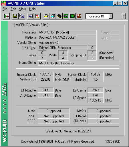
Task: Click the yellow stacked windows icon
Action: click(46, 16)
